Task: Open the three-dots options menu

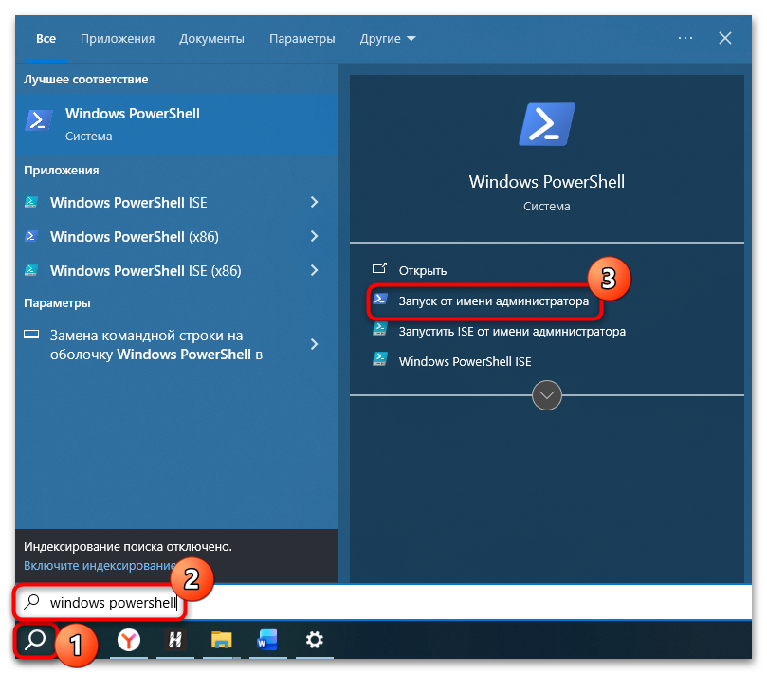Action: (685, 38)
